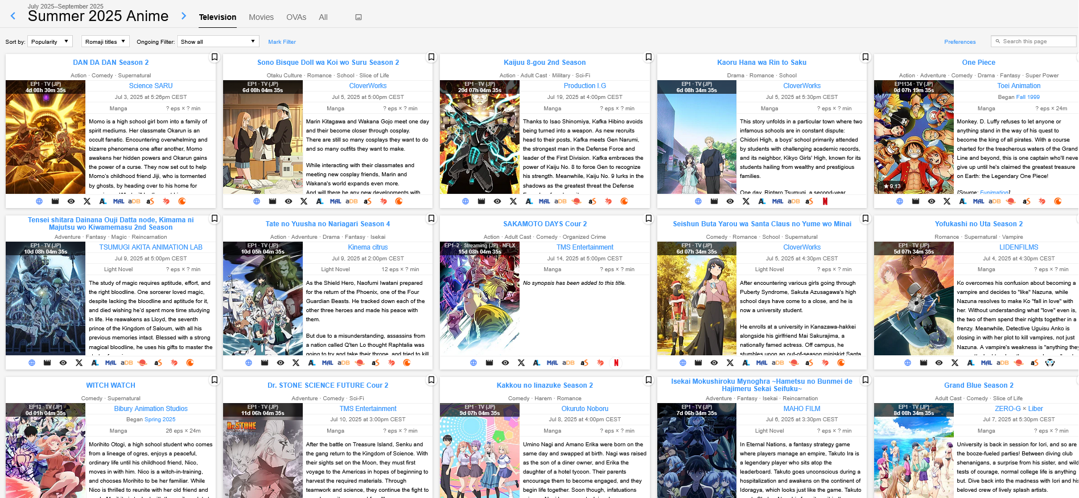Open the Toei Animation studio link

[1019, 86]
